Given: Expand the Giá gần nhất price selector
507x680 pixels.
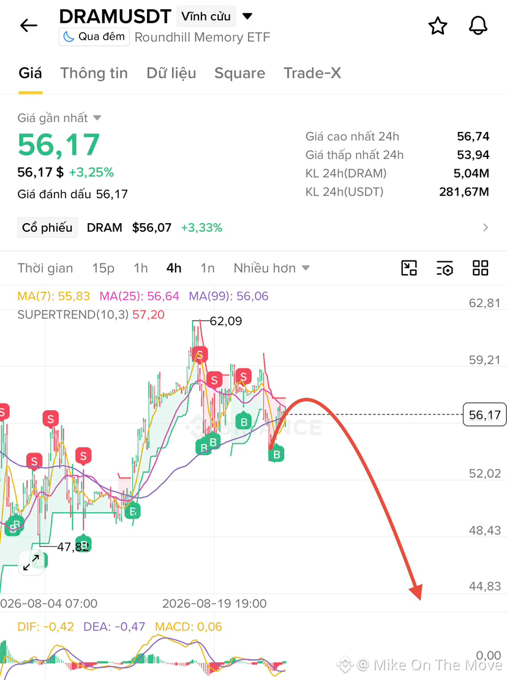Looking at the screenshot, I should [59, 118].
